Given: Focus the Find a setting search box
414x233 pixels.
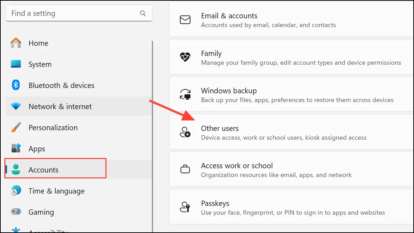Looking at the screenshot, I should [x=79, y=13].
